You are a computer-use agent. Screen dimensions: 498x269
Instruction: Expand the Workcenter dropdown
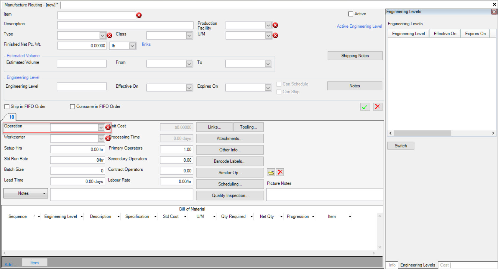101,138
